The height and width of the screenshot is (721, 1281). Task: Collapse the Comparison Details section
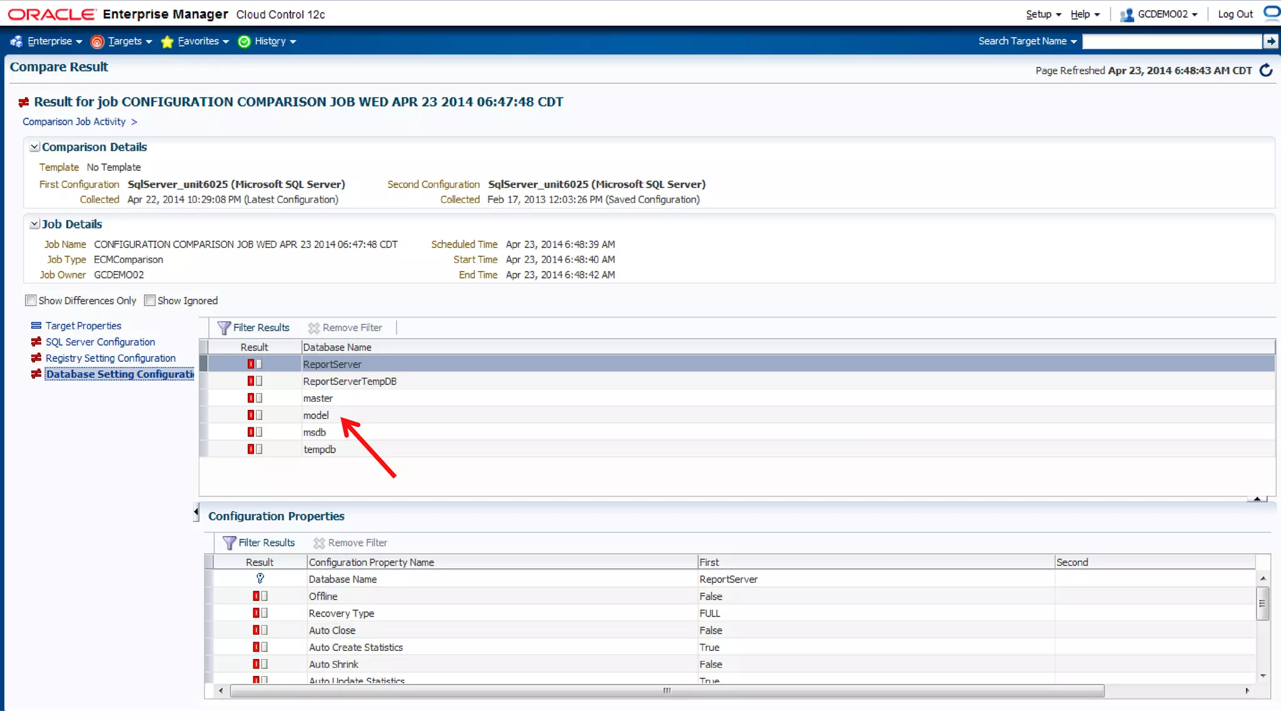tap(35, 147)
